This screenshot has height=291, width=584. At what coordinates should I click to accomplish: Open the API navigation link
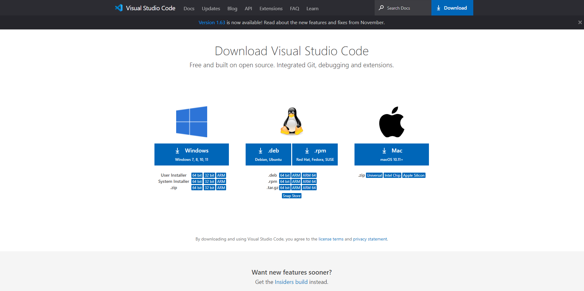tap(248, 8)
